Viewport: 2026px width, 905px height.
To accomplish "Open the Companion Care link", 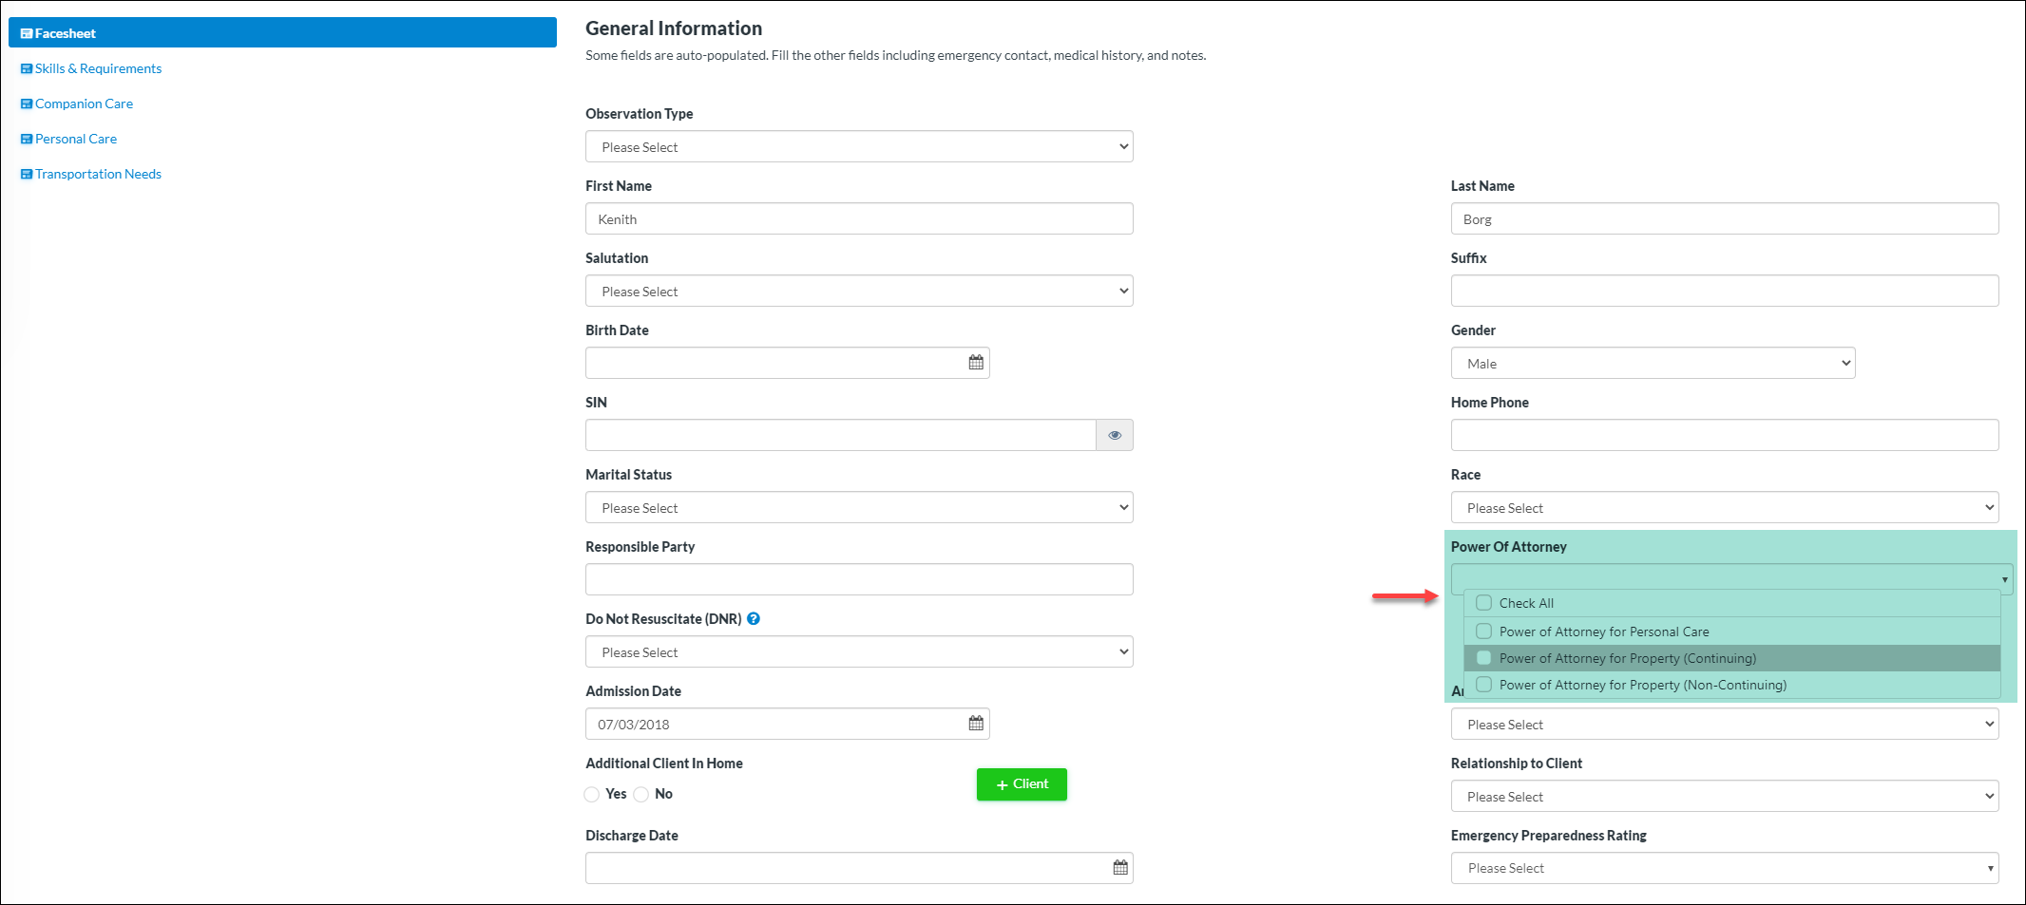I will [84, 104].
